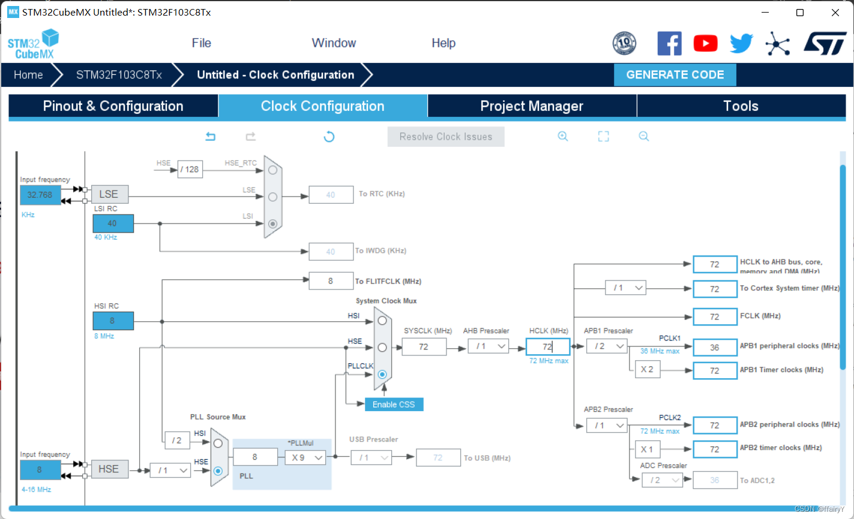
Task: Click the PLL input value 8 field
Action: click(x=255, y=457)
